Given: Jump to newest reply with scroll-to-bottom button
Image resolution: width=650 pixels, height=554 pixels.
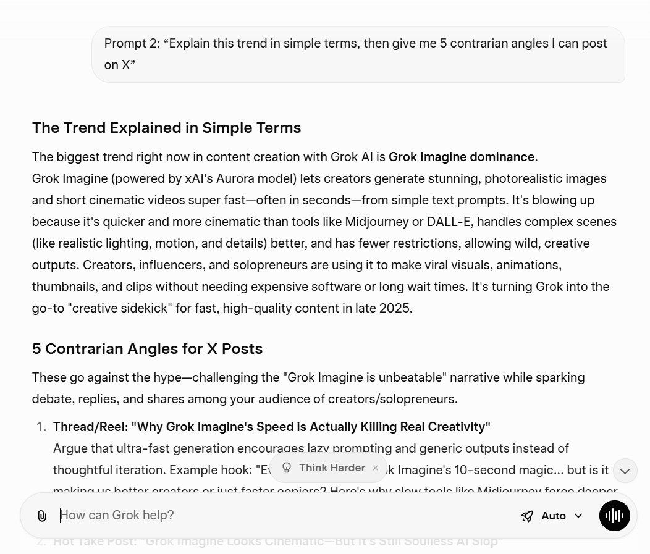Looking at the screenshot, I should (625, 471).
